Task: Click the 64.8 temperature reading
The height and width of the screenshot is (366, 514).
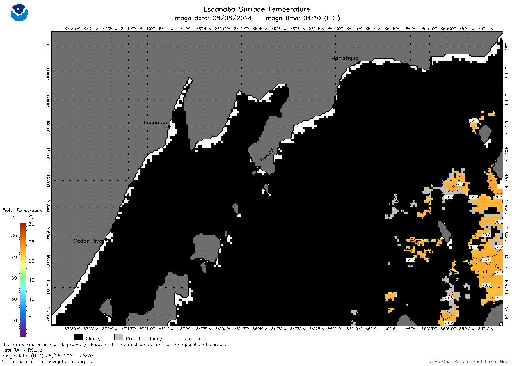Action: pos(474,197)
